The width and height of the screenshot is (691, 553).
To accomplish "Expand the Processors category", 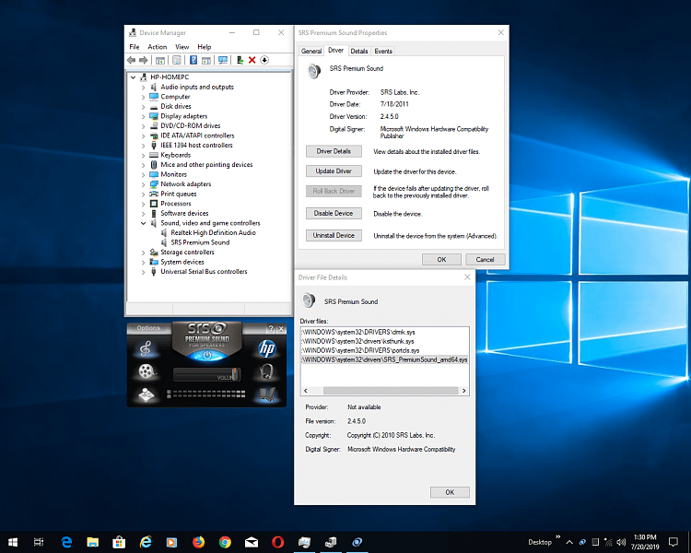I will coord(143,204).
